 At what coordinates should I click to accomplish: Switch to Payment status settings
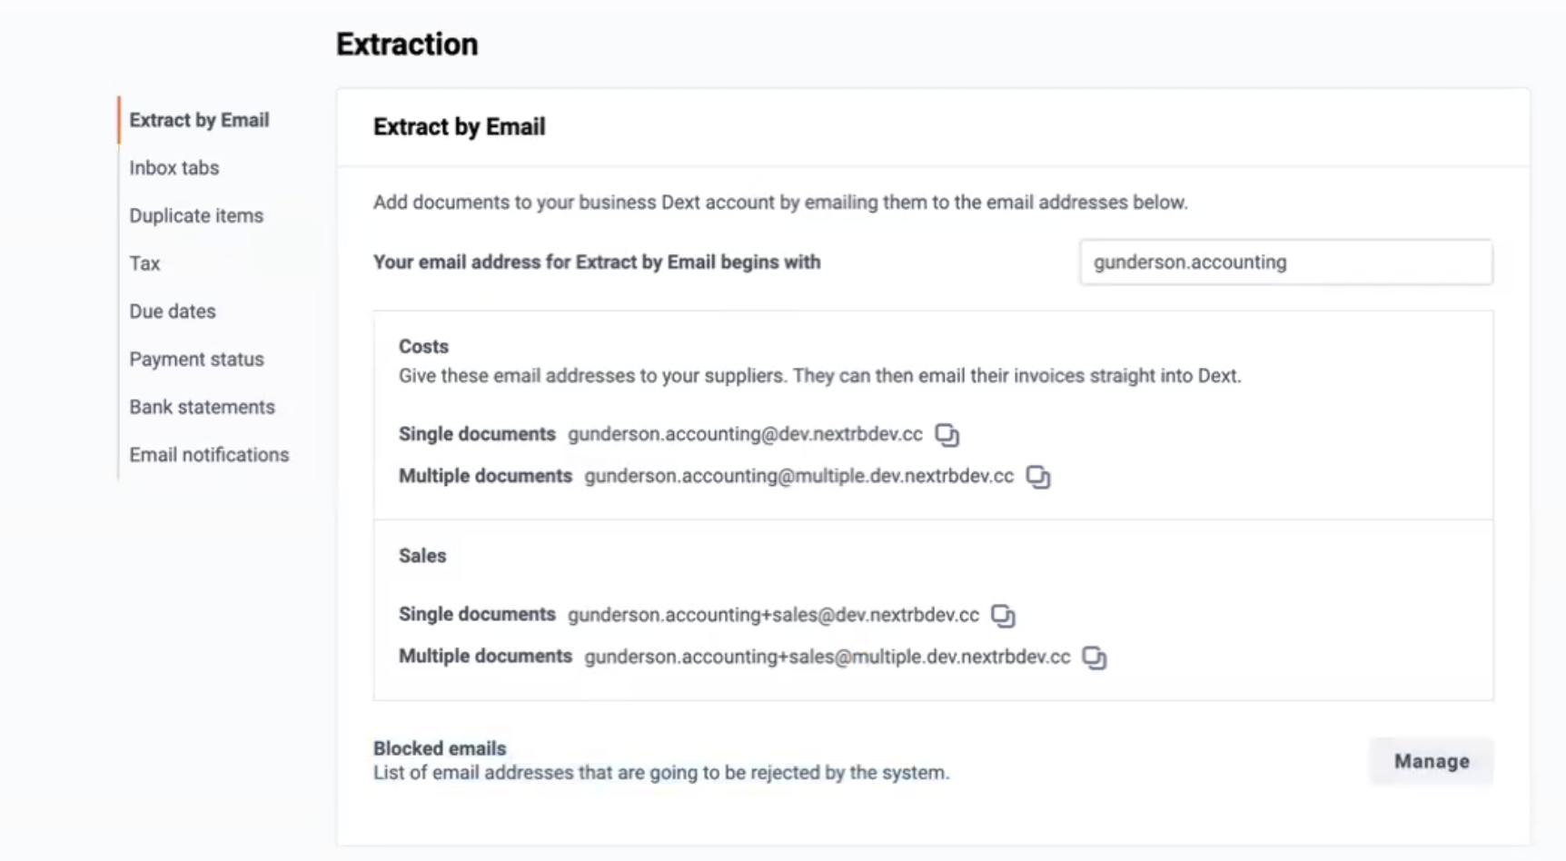[x=196, y=359]
